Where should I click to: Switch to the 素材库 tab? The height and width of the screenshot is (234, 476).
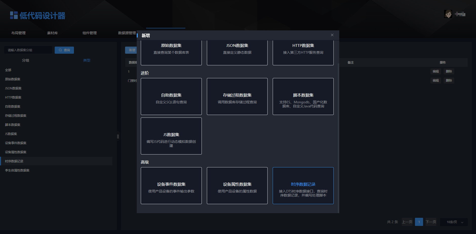tap(52, 33)
